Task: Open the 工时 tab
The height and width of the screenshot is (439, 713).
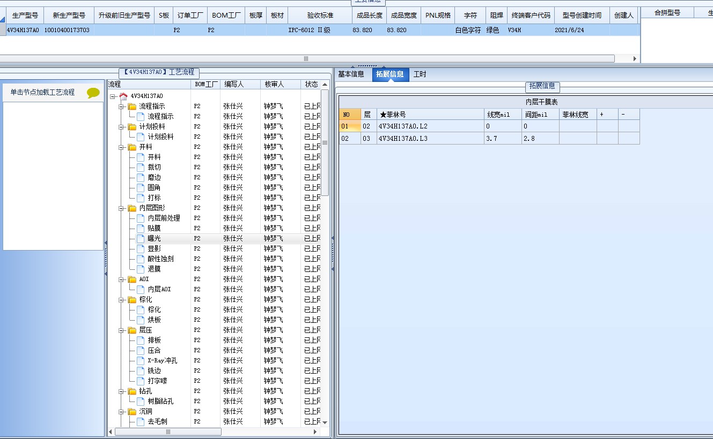Action: click(x=420, y=74)
